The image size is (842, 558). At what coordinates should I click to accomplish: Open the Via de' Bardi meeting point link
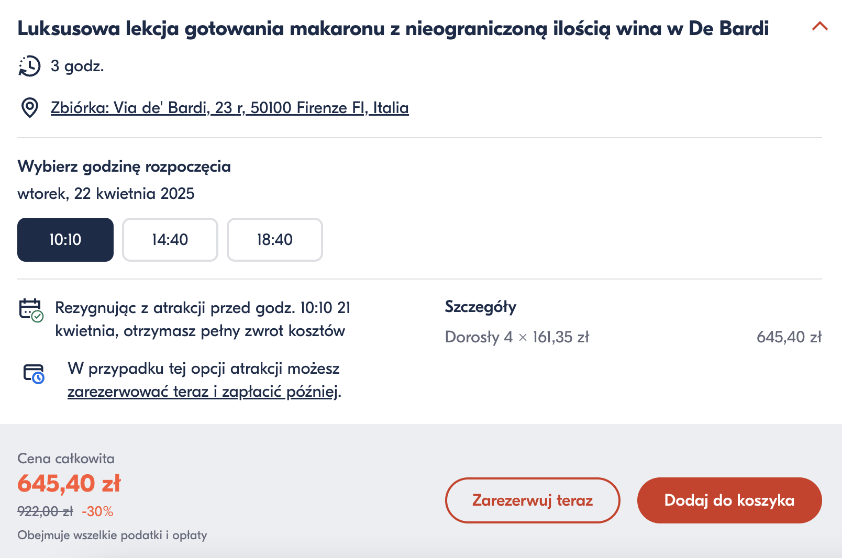[229, 108]
